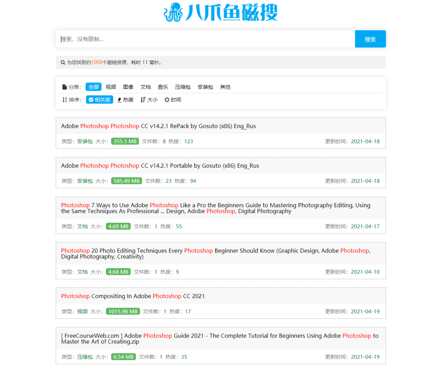The width and height of the screenshot is (430, 367).
Task: Click the sort icon beside 排序
Action: pos(65,100)
